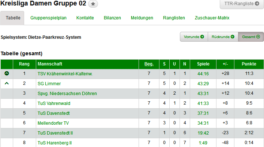
Task: Show Vorrunde standings
Action: coord(194,37)
